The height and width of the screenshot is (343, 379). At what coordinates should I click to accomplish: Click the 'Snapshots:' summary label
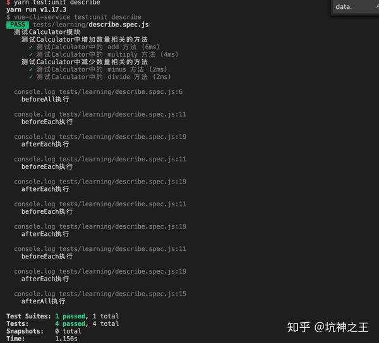tap(25, 331)
